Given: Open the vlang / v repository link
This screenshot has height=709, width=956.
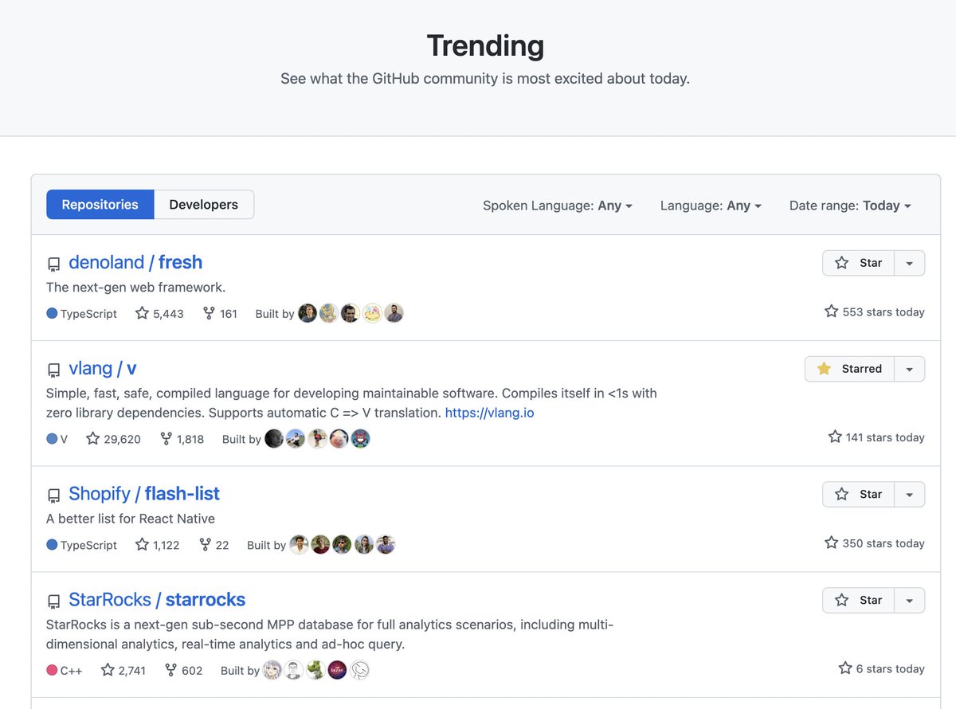Looking at the screenshot, I should click(103, 368).
